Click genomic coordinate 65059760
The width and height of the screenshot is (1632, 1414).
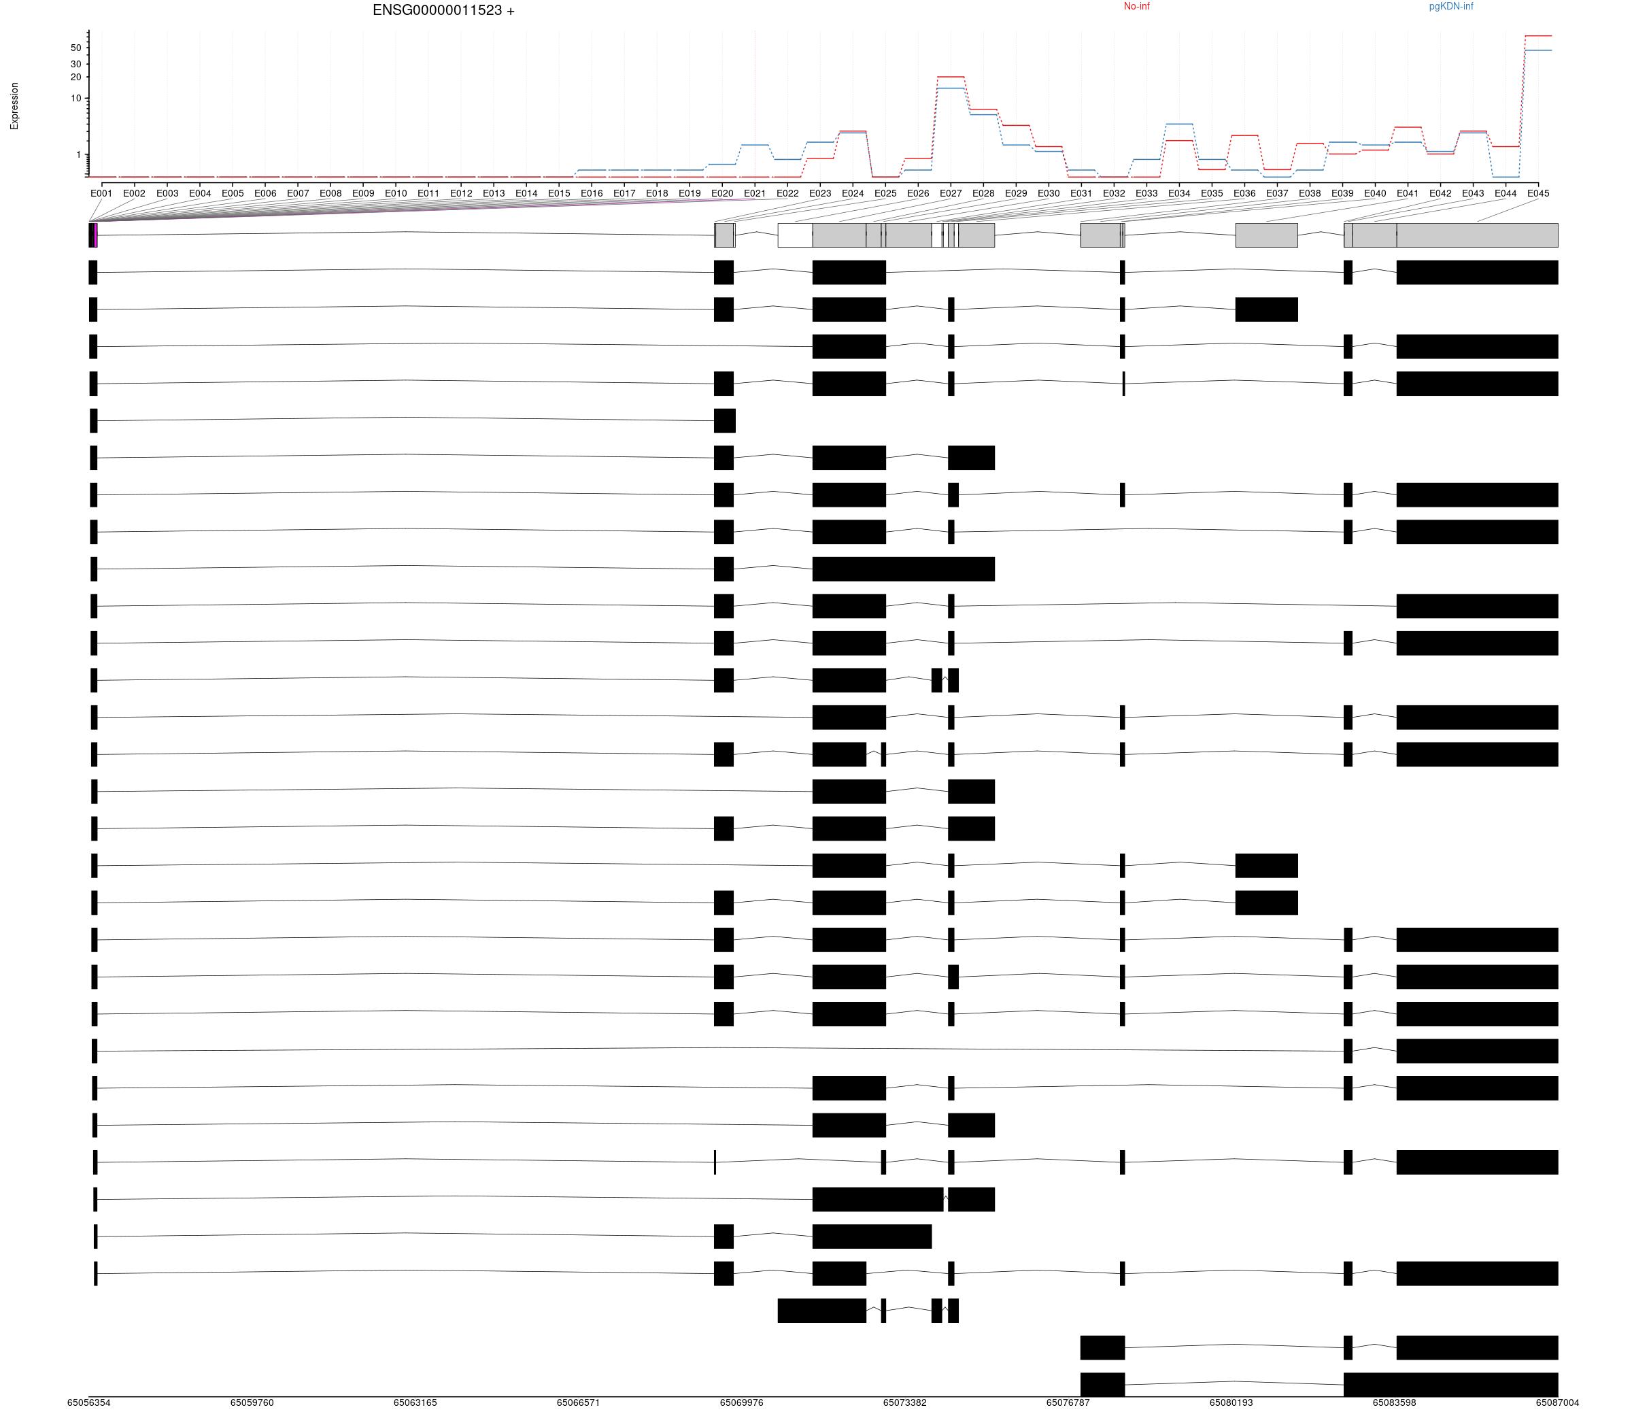(252, 1403)
